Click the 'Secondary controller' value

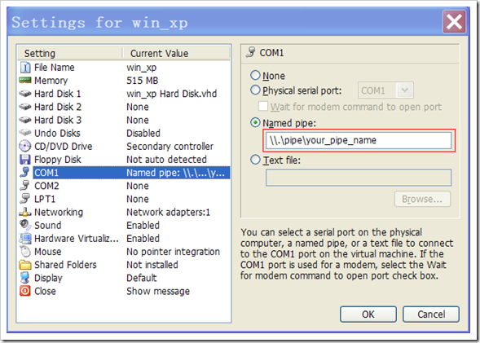(170, 147)
